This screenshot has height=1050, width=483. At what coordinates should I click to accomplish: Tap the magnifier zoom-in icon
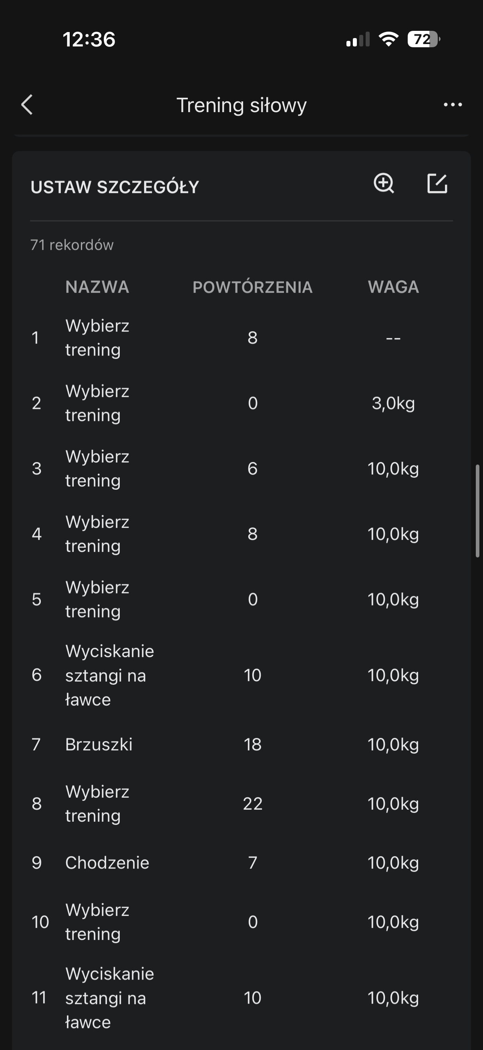click(x=384, y=183)
